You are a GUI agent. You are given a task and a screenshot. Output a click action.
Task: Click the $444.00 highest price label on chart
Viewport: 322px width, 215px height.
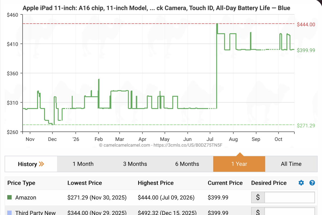tap(306, 25)
